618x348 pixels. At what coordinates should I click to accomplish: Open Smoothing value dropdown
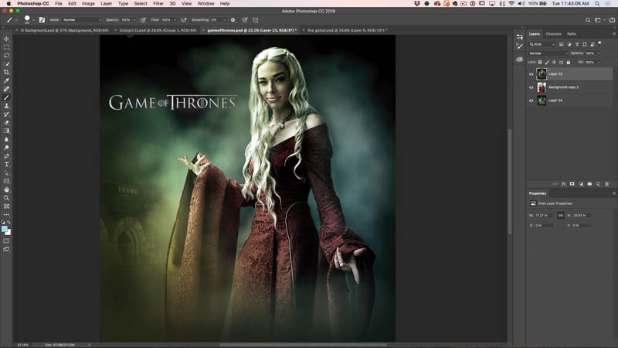(x=224, y=20)
